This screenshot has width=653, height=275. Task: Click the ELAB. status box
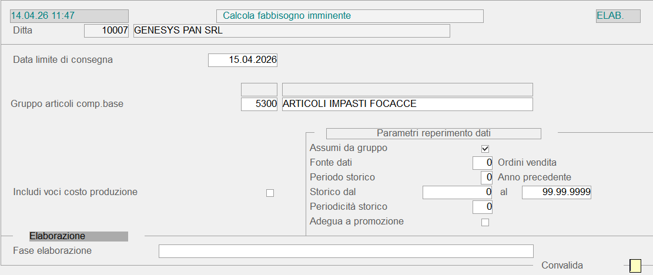618,16
